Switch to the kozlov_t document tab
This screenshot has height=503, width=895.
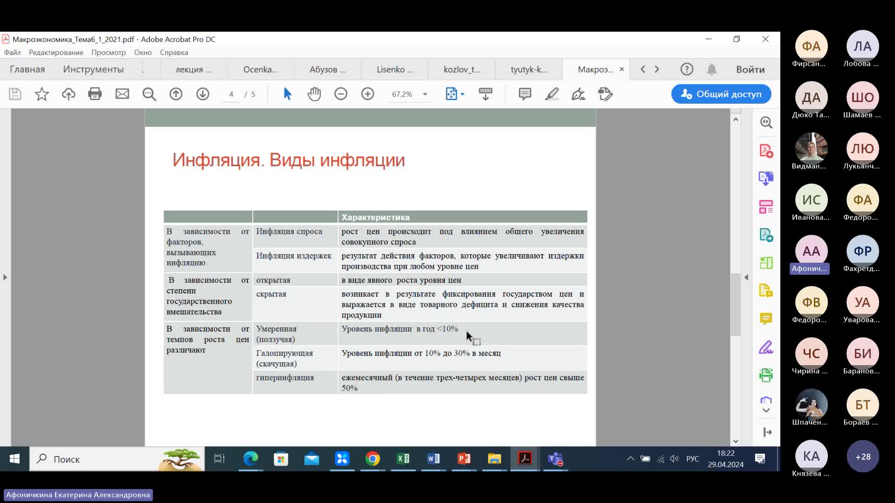[462, 69]
